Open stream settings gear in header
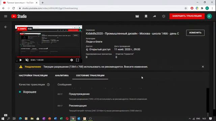 [x=163, y=16]
